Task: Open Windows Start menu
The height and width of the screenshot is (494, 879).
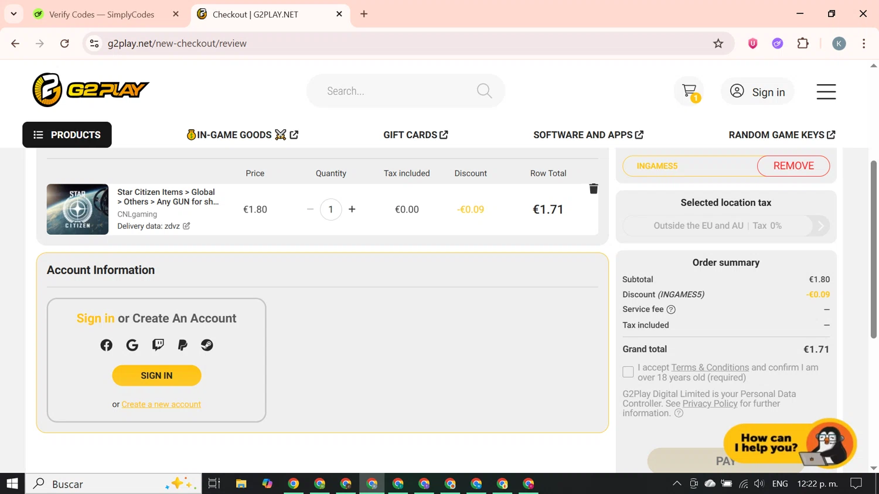Action: click(x=12, y=483)
